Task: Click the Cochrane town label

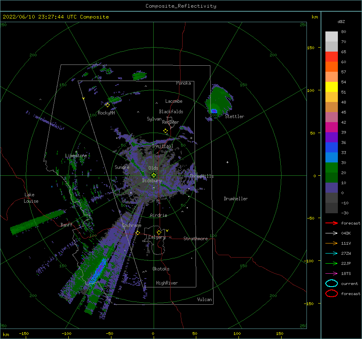Action: coord(132,225)
